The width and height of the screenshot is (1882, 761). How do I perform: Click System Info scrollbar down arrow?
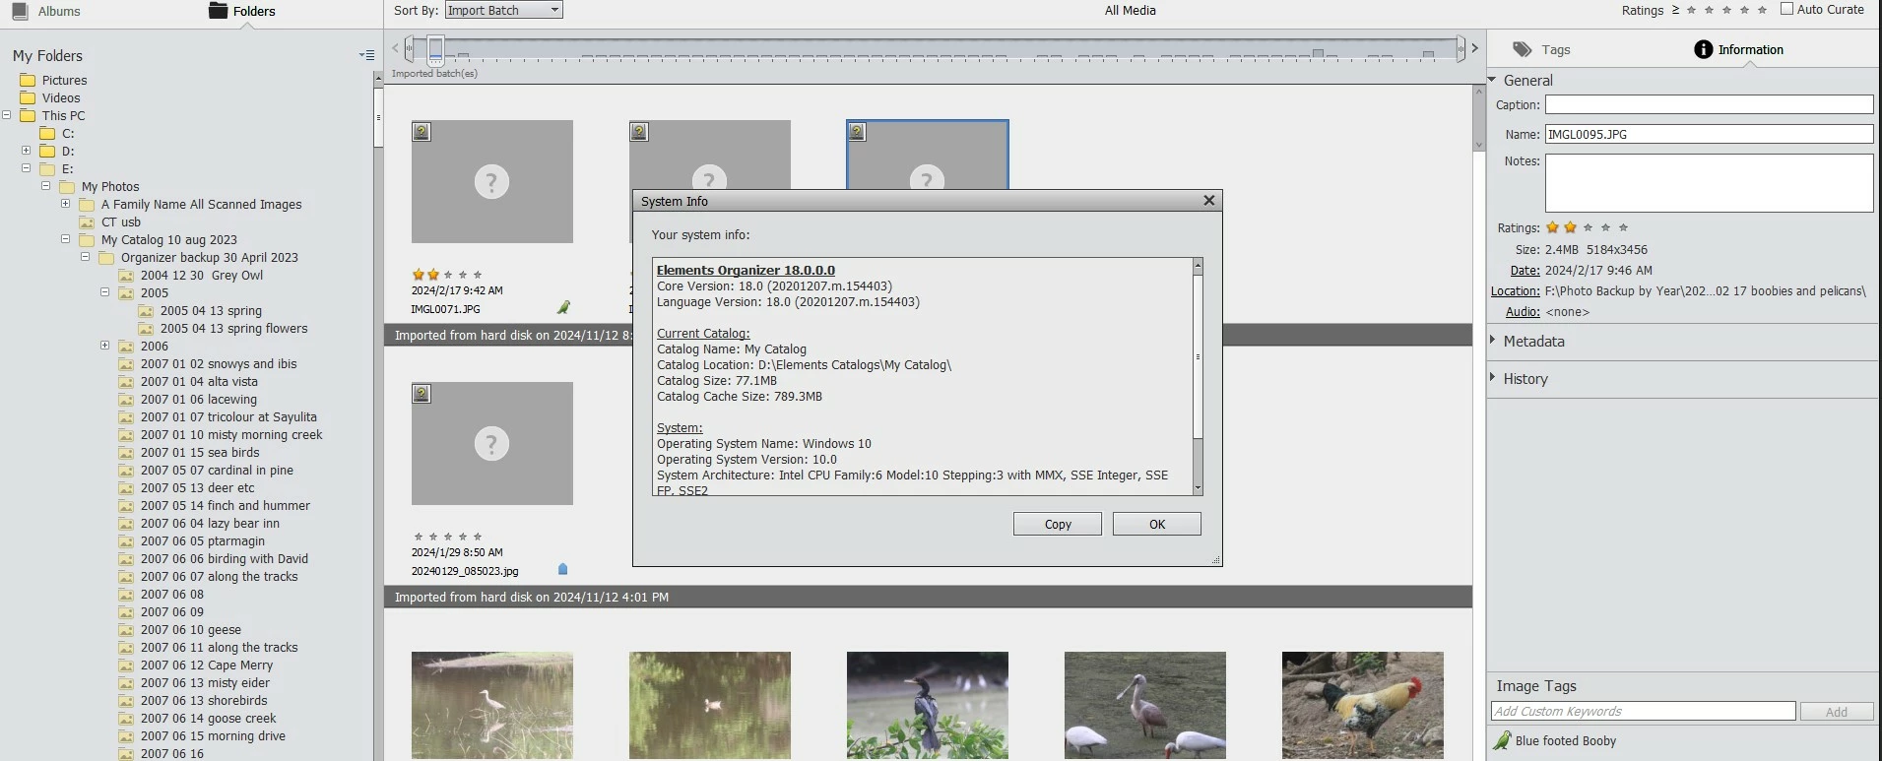tap(1198, 488)
